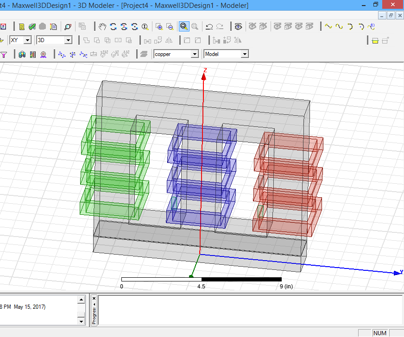The width and height of the screenshot is (404, 337).
Task: Click the offset-and-rotated coordinate system icon
Action: point(83,54)
